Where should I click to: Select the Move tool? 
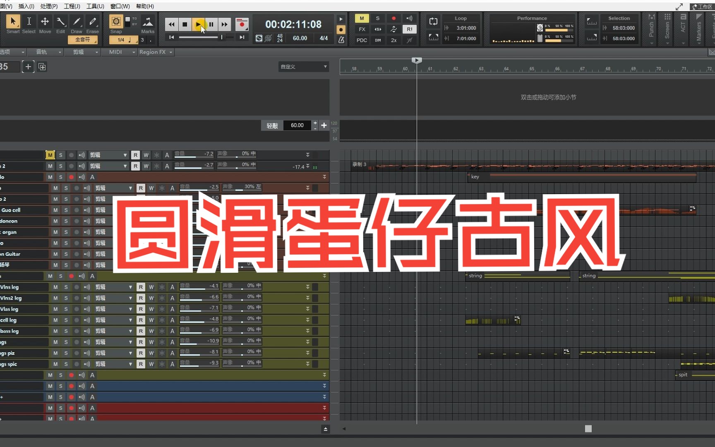pos(45,24)
